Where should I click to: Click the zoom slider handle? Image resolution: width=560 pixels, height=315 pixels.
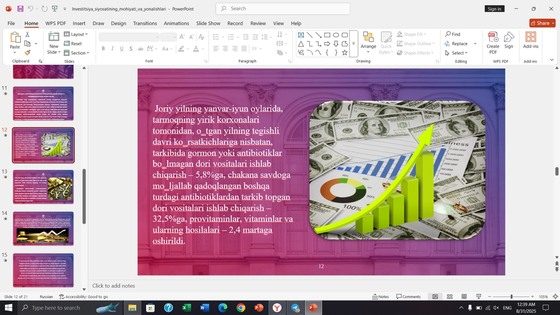pos(511,297)
